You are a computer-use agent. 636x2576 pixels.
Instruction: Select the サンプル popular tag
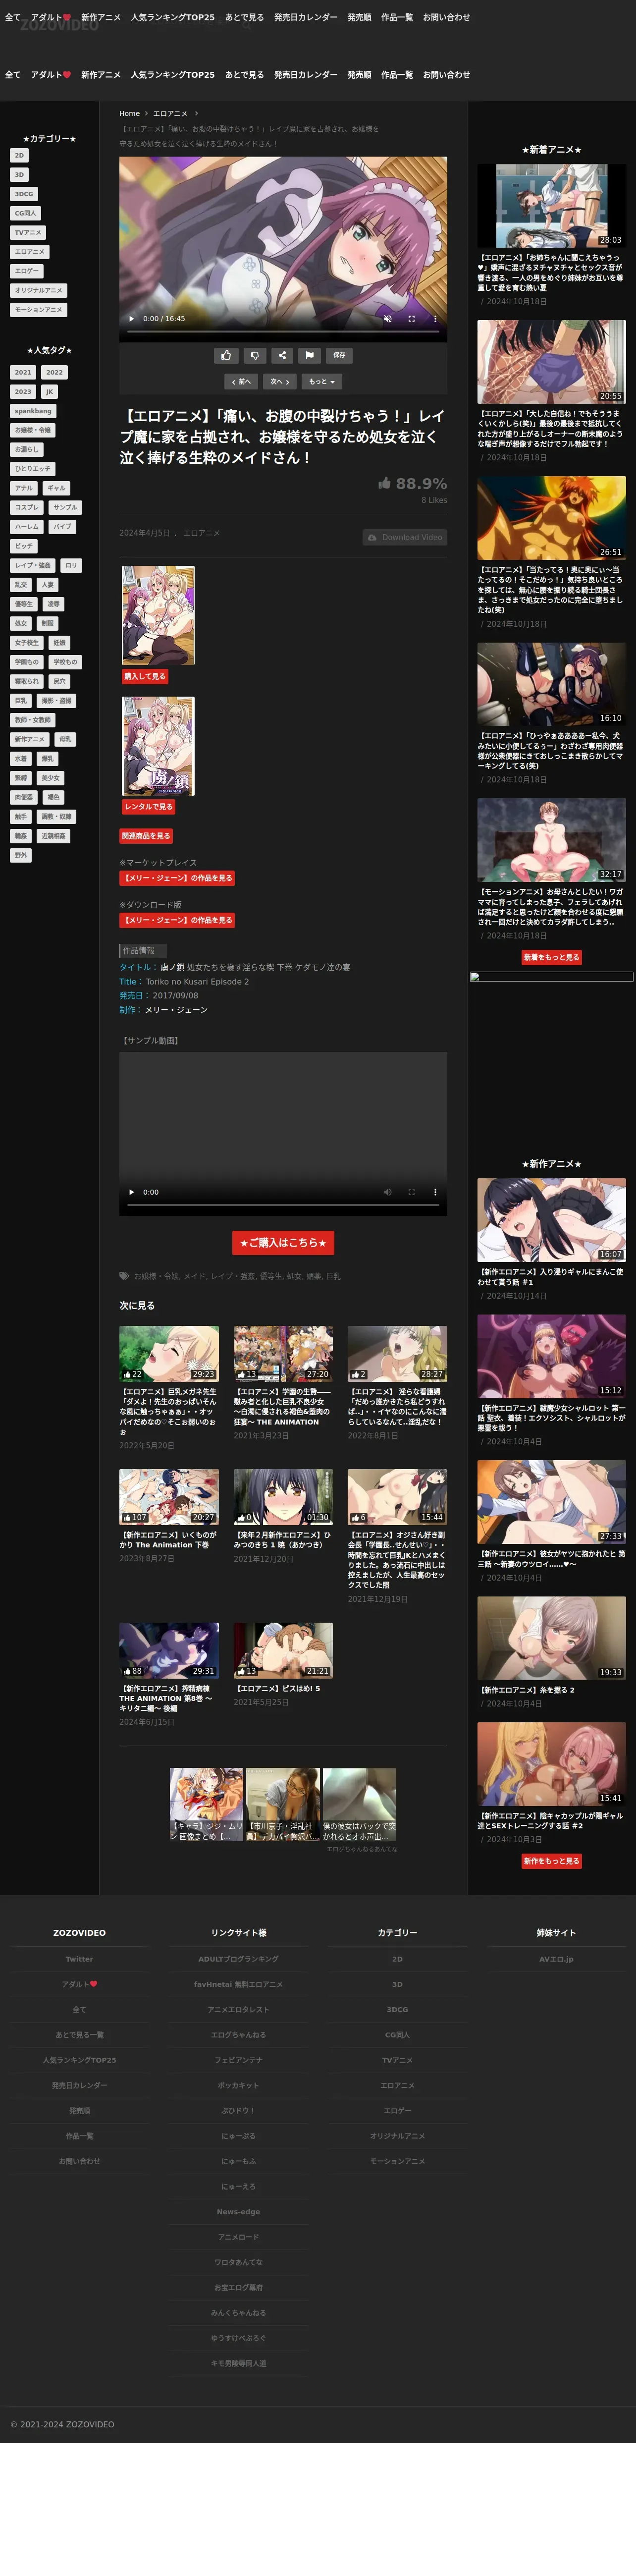(x=65, y=507)
